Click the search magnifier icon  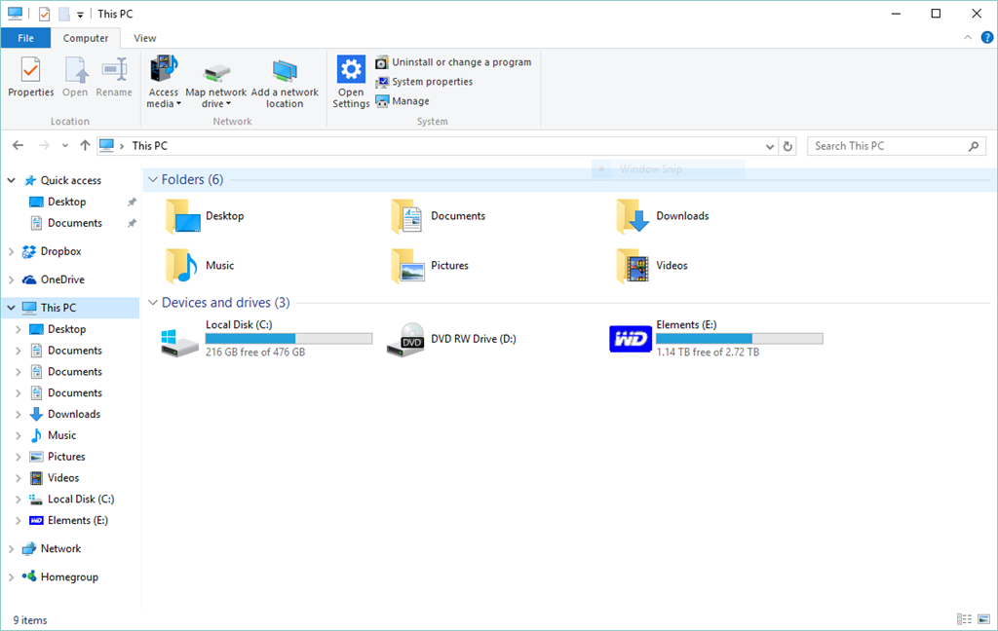pyautogui.click(x=974, y=146)
